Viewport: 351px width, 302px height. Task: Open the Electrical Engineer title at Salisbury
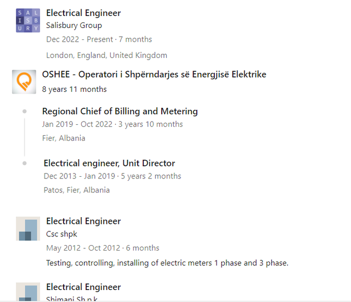83,13
